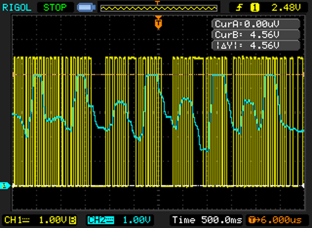Click the white cursor A horizontal line
Viewport: 312px width, 228px height.
tap(158, 186)
